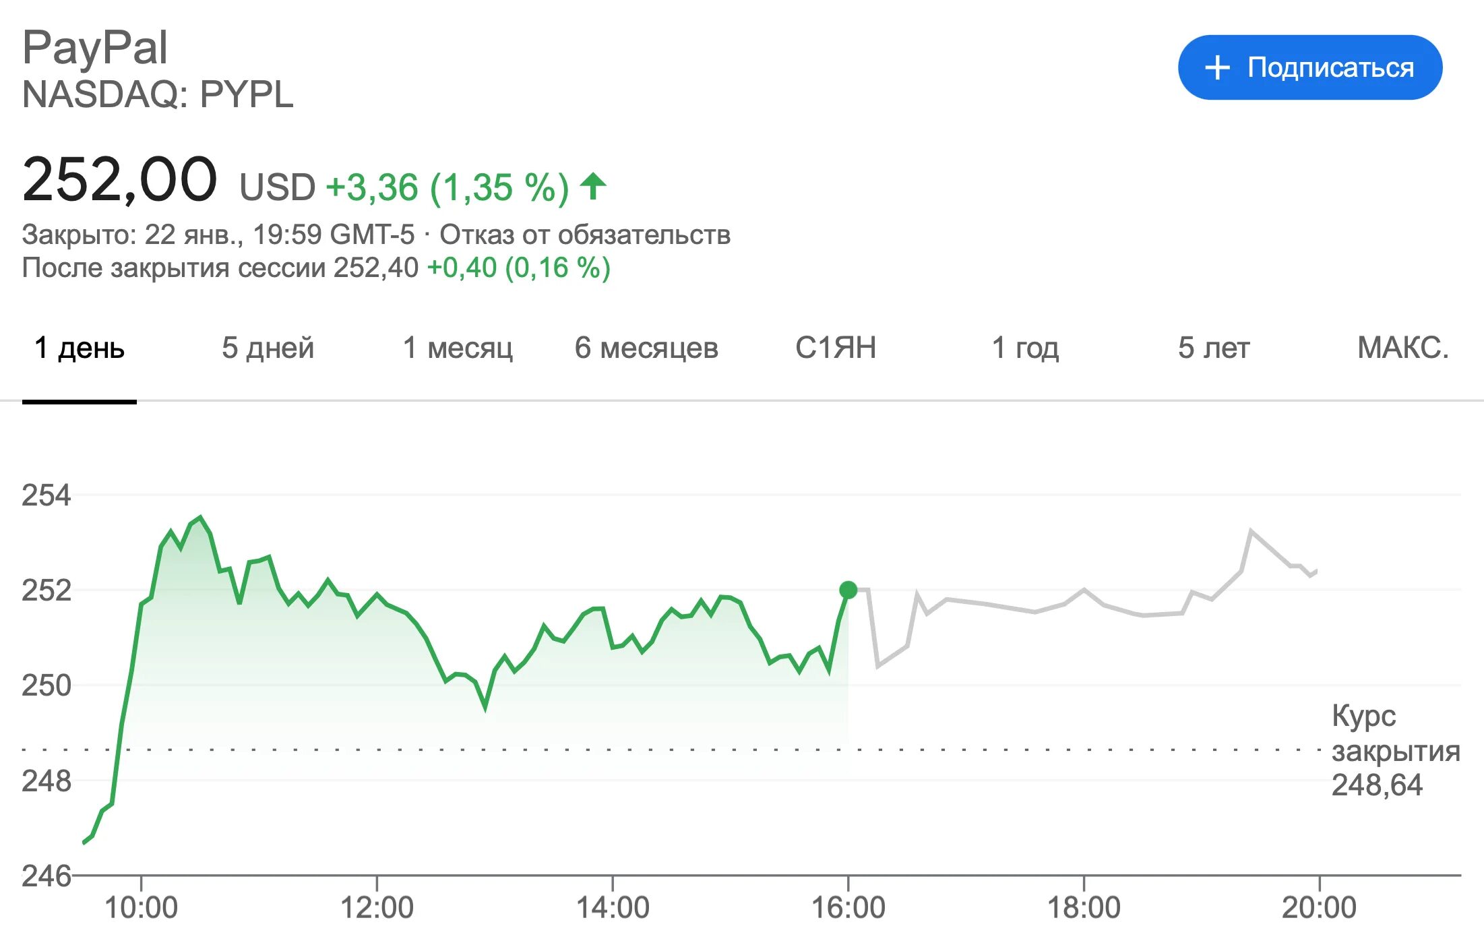Image resolution: width=1484 pixels, height=945 pixels.
Task: Open the 1 год chart range
Action: [x=1025, y=348]
